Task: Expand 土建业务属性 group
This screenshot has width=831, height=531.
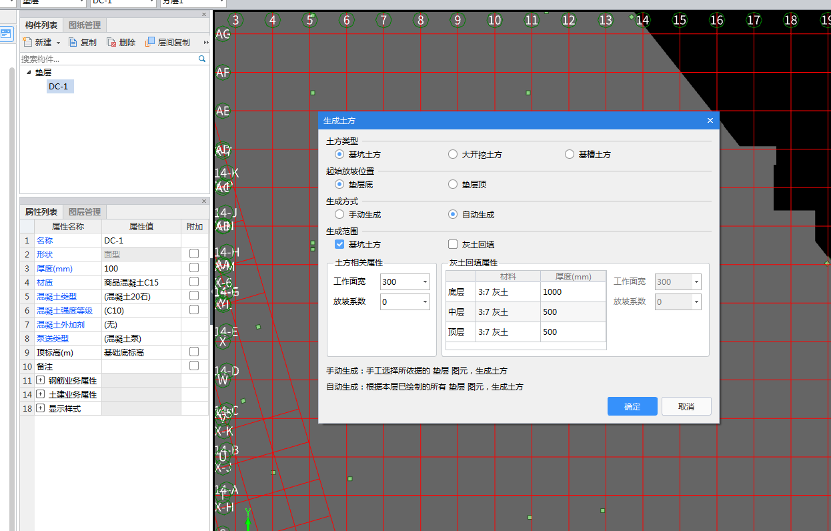Action: 40,394
